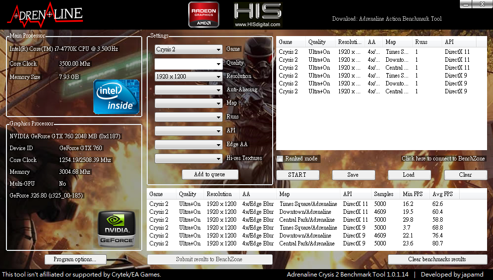The image size is (493, 280).
Task: Click the Add to queue button
Action: point(210,174)
